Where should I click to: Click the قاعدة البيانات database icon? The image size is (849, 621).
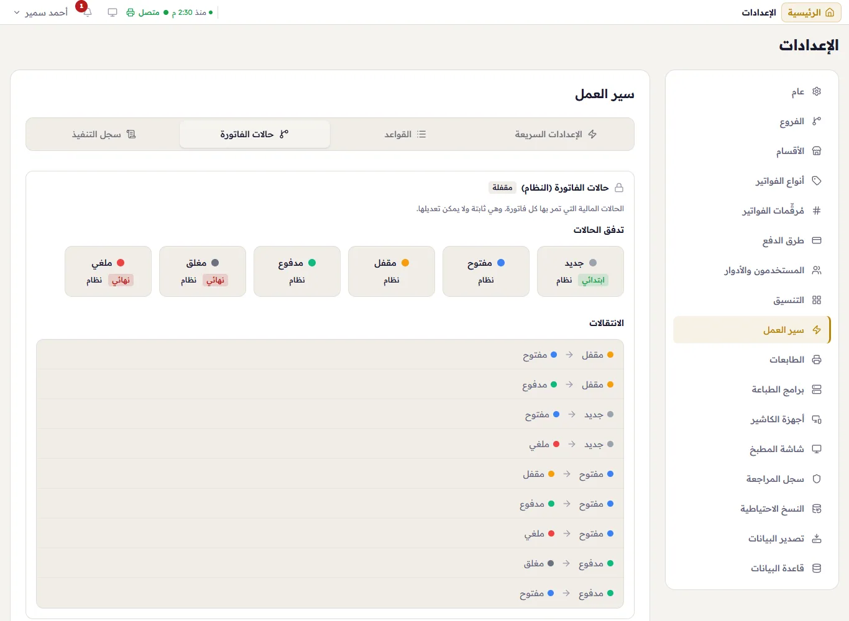click(x=817, y=568)
